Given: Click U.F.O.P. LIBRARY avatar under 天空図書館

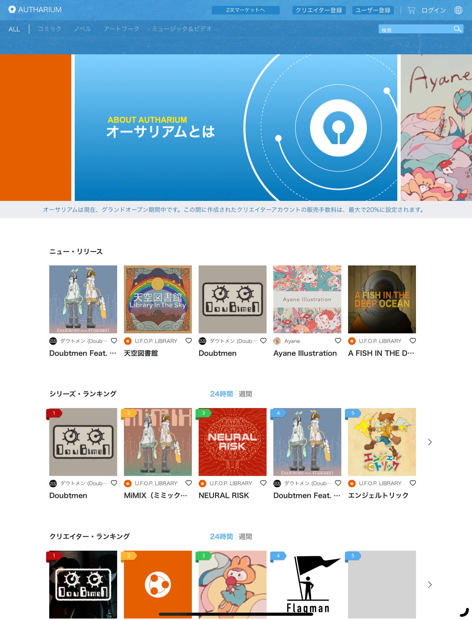Looking at the screenshot, I should [x=128, y=341].
